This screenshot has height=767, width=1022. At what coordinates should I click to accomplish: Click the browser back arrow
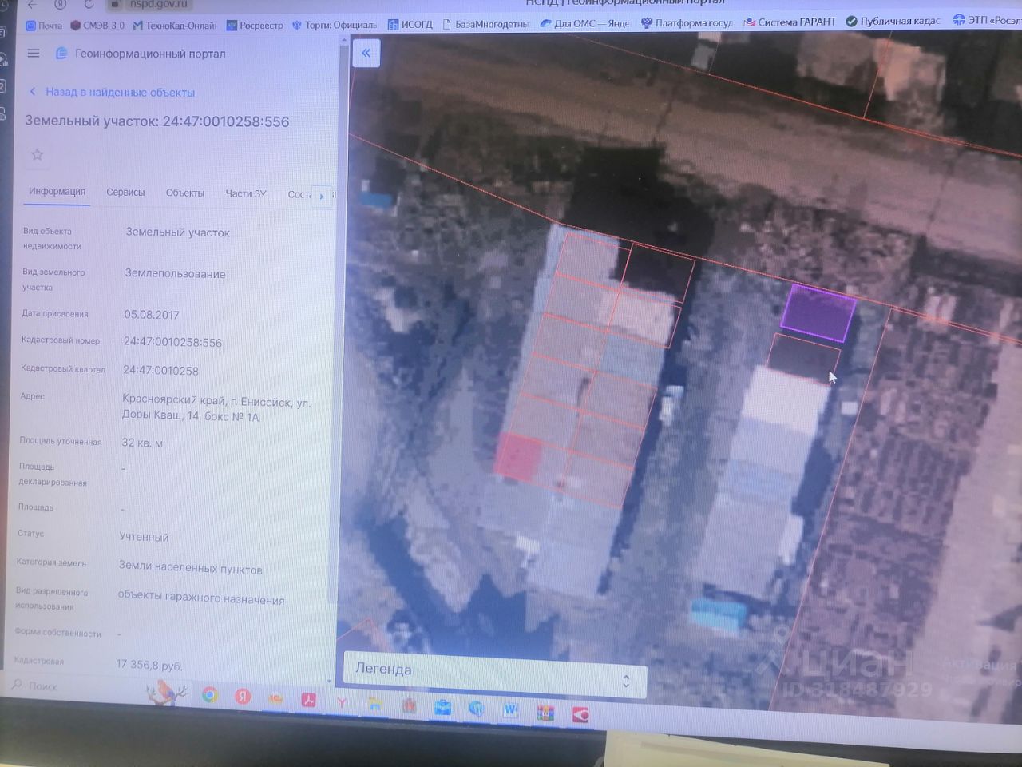(x=32, y=5)
